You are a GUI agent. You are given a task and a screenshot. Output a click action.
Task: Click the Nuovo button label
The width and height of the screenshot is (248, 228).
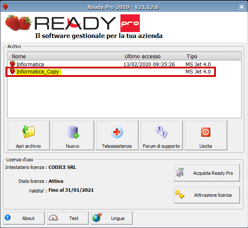coord(73,146)
